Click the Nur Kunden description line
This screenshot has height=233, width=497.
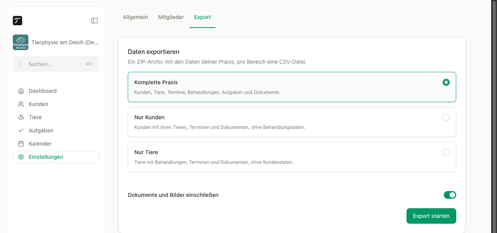(220, 127)
